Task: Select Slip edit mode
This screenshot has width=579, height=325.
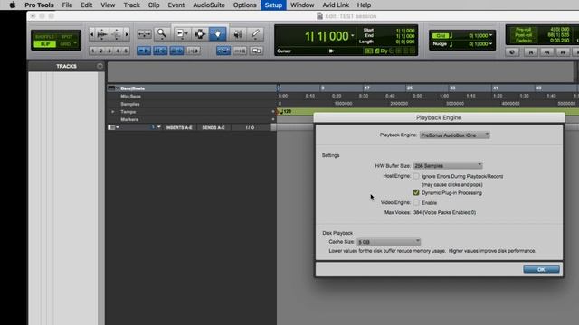Action: coord(44,44)
